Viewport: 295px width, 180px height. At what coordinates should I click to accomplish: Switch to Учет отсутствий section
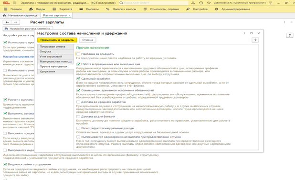[55, 57]
